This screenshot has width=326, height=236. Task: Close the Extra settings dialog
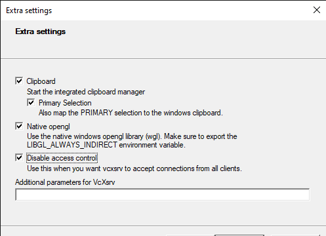pyautogui.click(x=317, y=10)
